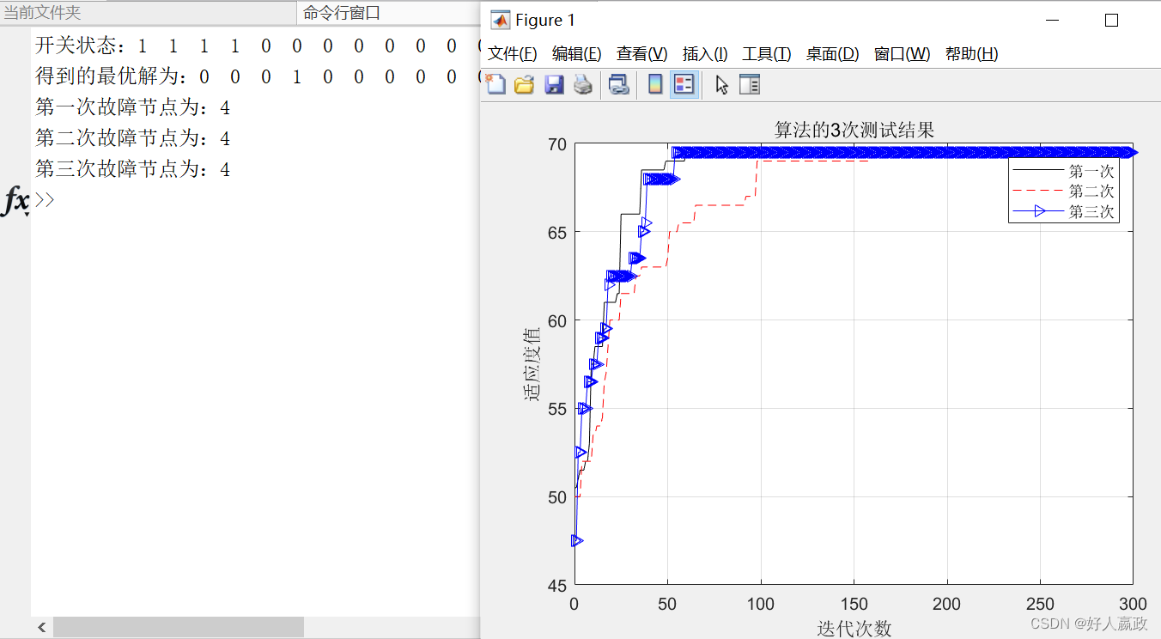Click the 第三次故障节点为：4 output line
This screenshot has height=639, width=1161.
click(133, 169)
